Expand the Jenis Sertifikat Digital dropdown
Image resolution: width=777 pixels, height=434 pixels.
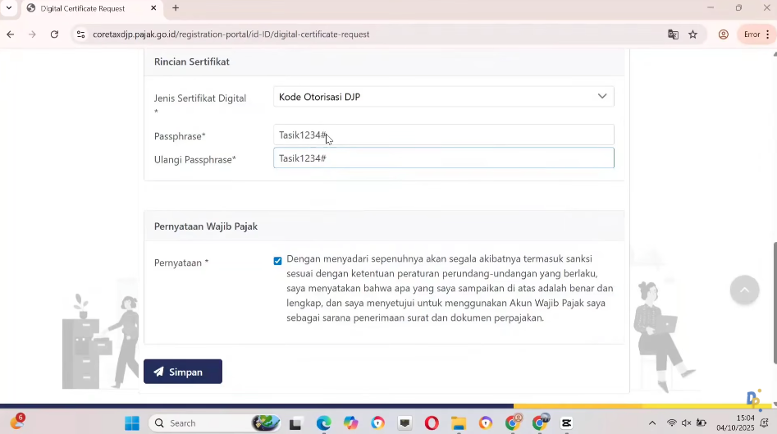(x=443, y=97)
